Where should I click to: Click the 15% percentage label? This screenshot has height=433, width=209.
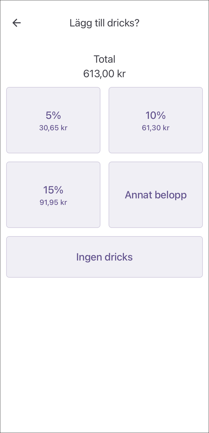53,190
